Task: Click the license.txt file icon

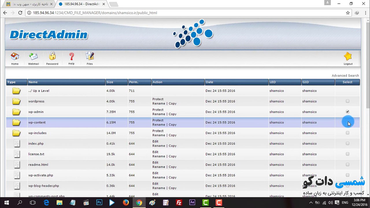Action: [x=17, y=154]
